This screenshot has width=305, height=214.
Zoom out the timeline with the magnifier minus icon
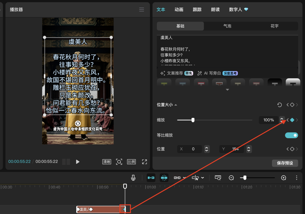click(231, 178)
